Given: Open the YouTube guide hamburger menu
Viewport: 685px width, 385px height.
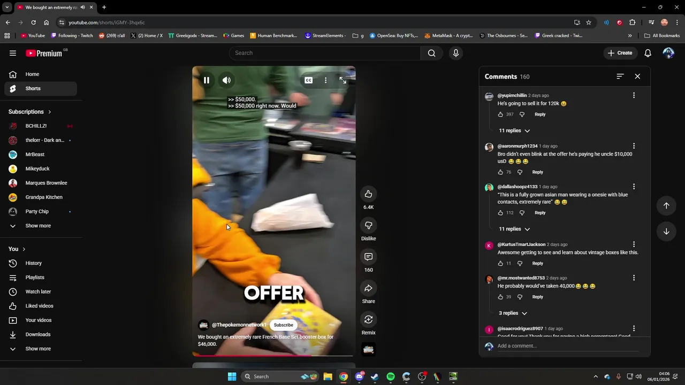Looking at the screenshot, I should coord(13,53).
